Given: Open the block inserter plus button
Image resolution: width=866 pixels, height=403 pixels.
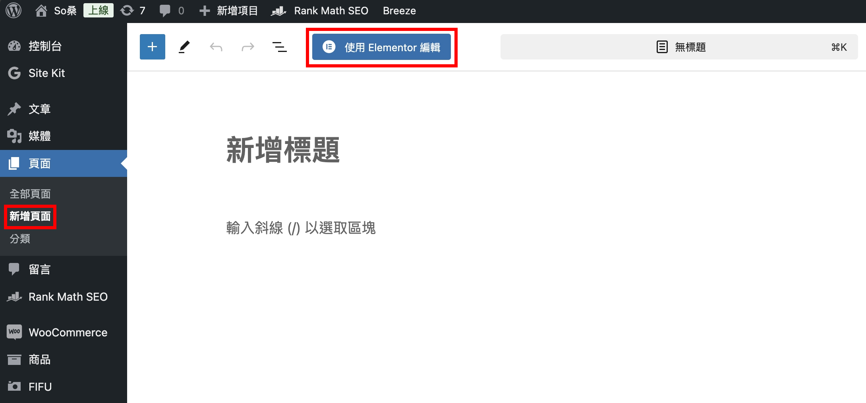Looking at the screenshot, I should [152, 47].
